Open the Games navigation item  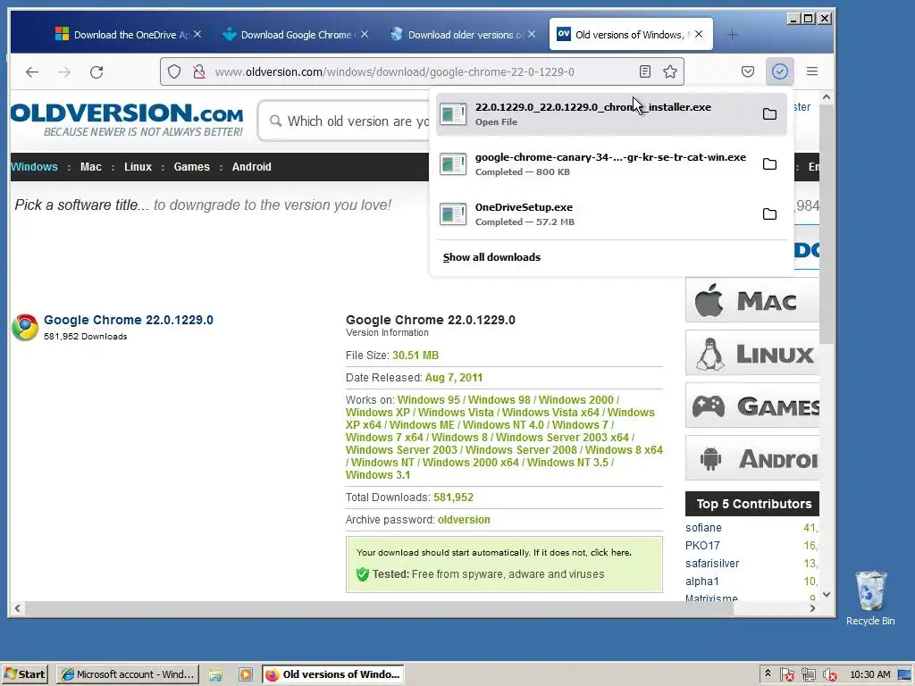click(191, 167)
